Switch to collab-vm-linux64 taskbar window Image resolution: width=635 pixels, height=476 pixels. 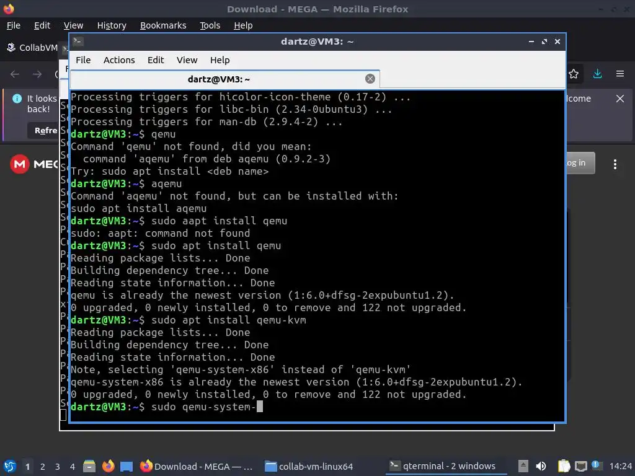click(309, 466)
